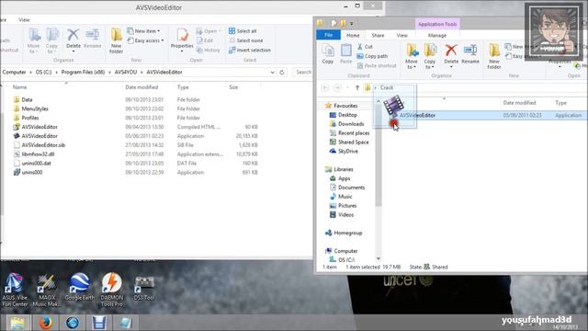The width and height of the screenshot is (588, 331).
Task: Sort by Name column in AVSVideoEditor window
Action: tap(19, 87)
